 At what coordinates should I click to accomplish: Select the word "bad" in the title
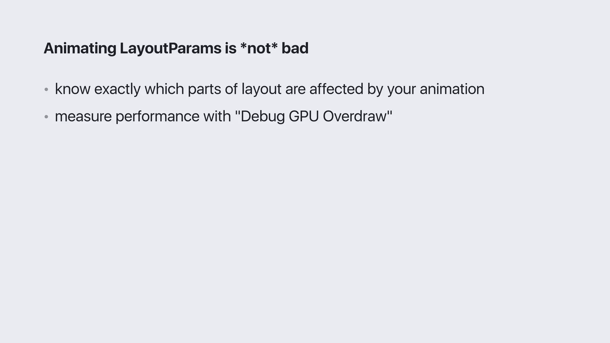[295, 48]
